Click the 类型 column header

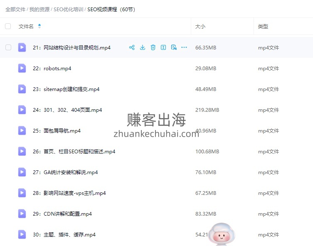click(x=263, y=26)
